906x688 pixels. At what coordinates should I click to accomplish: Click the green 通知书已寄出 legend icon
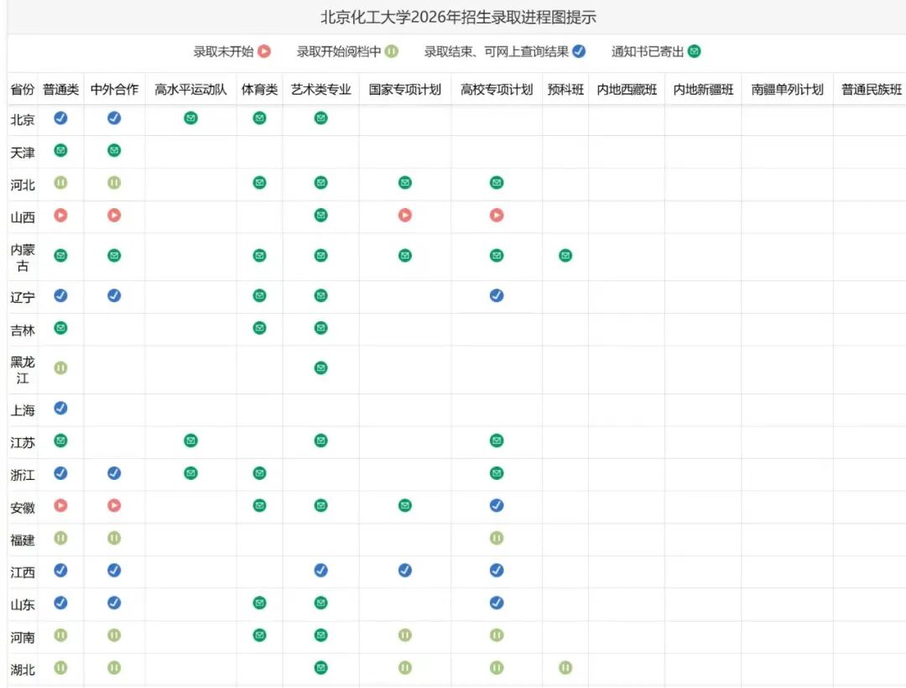point(694,51)
